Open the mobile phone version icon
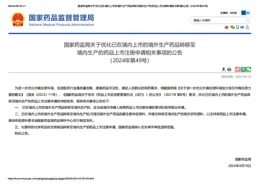 pos(237,27)
